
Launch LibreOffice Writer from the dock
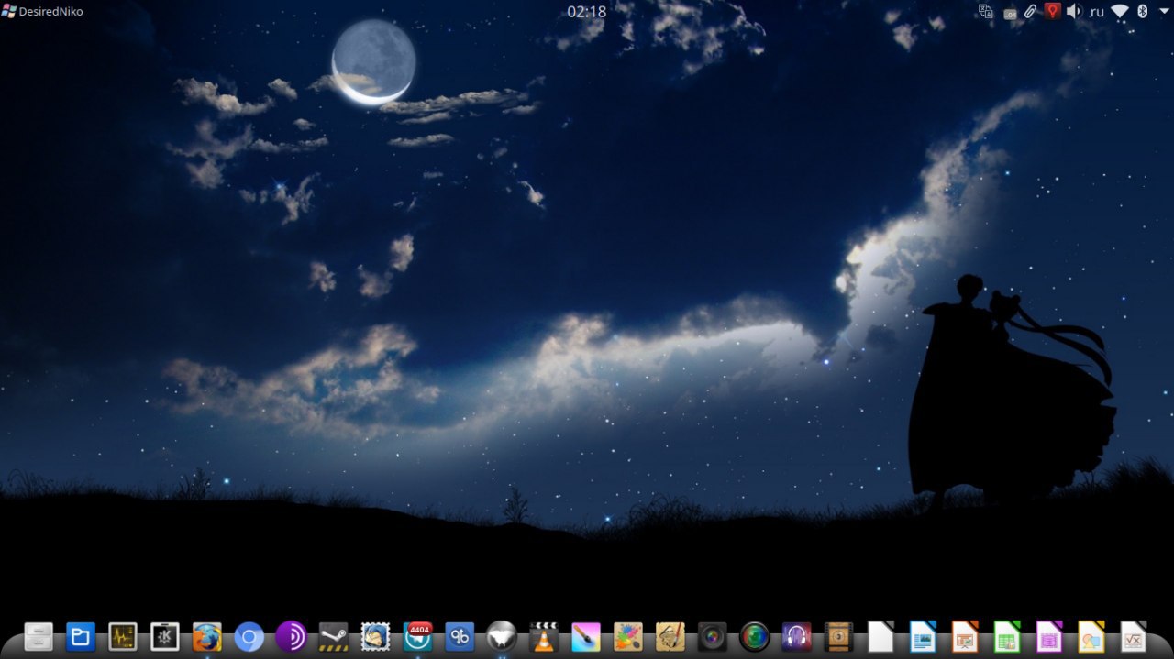923,636
